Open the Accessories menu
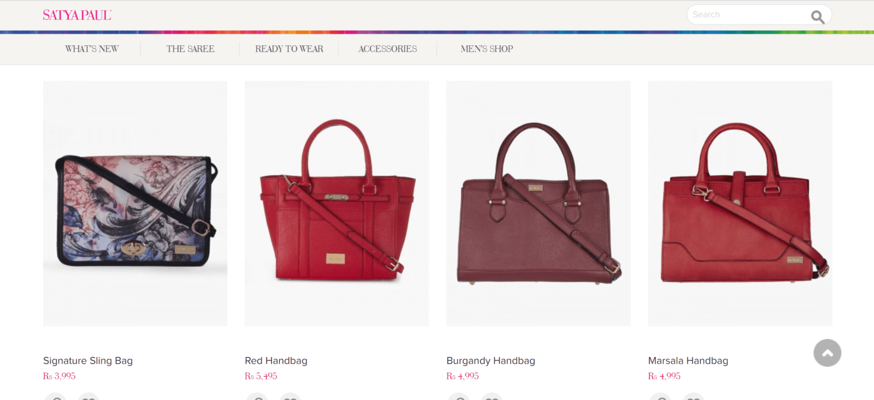Screen dimensions: 874x400 pyautogui.click(x=387, y=49)
